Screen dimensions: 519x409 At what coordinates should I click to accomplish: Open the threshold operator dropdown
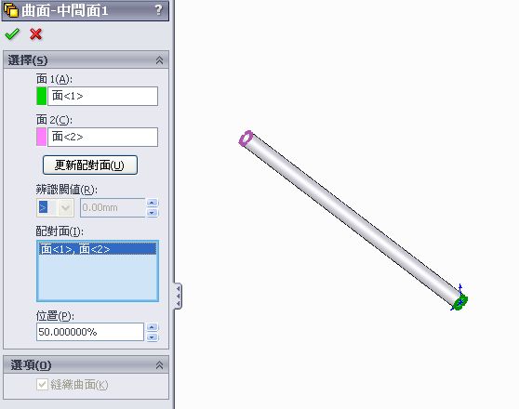65,207
